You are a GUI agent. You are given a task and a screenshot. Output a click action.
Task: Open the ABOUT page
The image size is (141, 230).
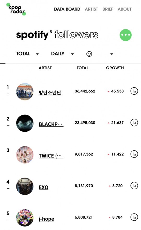(125, 9)
